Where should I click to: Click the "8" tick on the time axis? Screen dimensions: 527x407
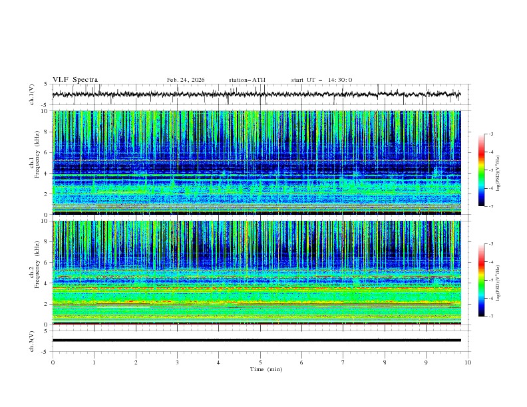385,362
